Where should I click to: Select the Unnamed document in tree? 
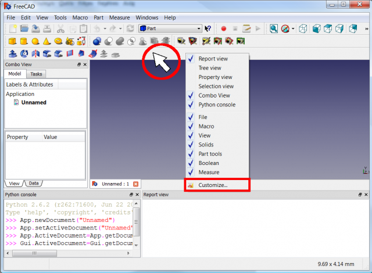34,103
